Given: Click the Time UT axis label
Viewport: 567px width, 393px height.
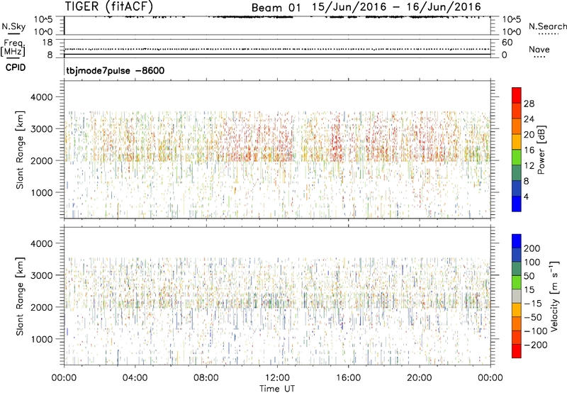Looking at the screenshot, I should point(277,389).
